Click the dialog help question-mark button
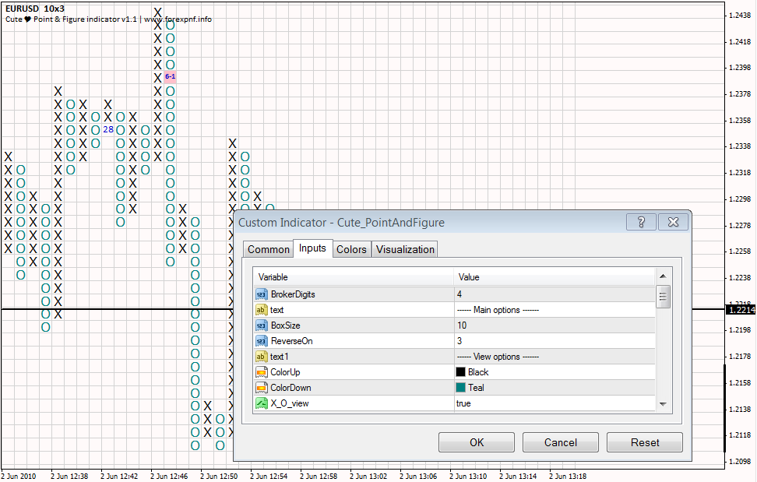Image resolution: width=757 pixels, height=482 pixels. click(x=641, y=222)
